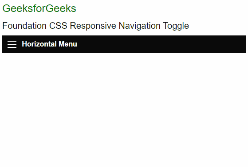Click the bottom bar of the hamburger icon

point(12,47)
